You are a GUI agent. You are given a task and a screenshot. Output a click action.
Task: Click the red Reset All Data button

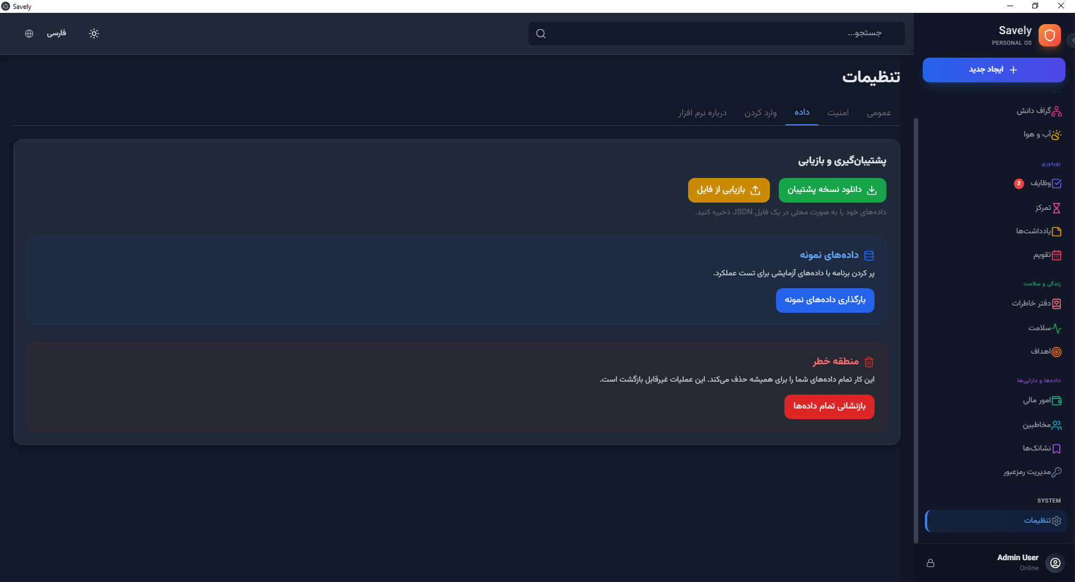tap(829, 407)
